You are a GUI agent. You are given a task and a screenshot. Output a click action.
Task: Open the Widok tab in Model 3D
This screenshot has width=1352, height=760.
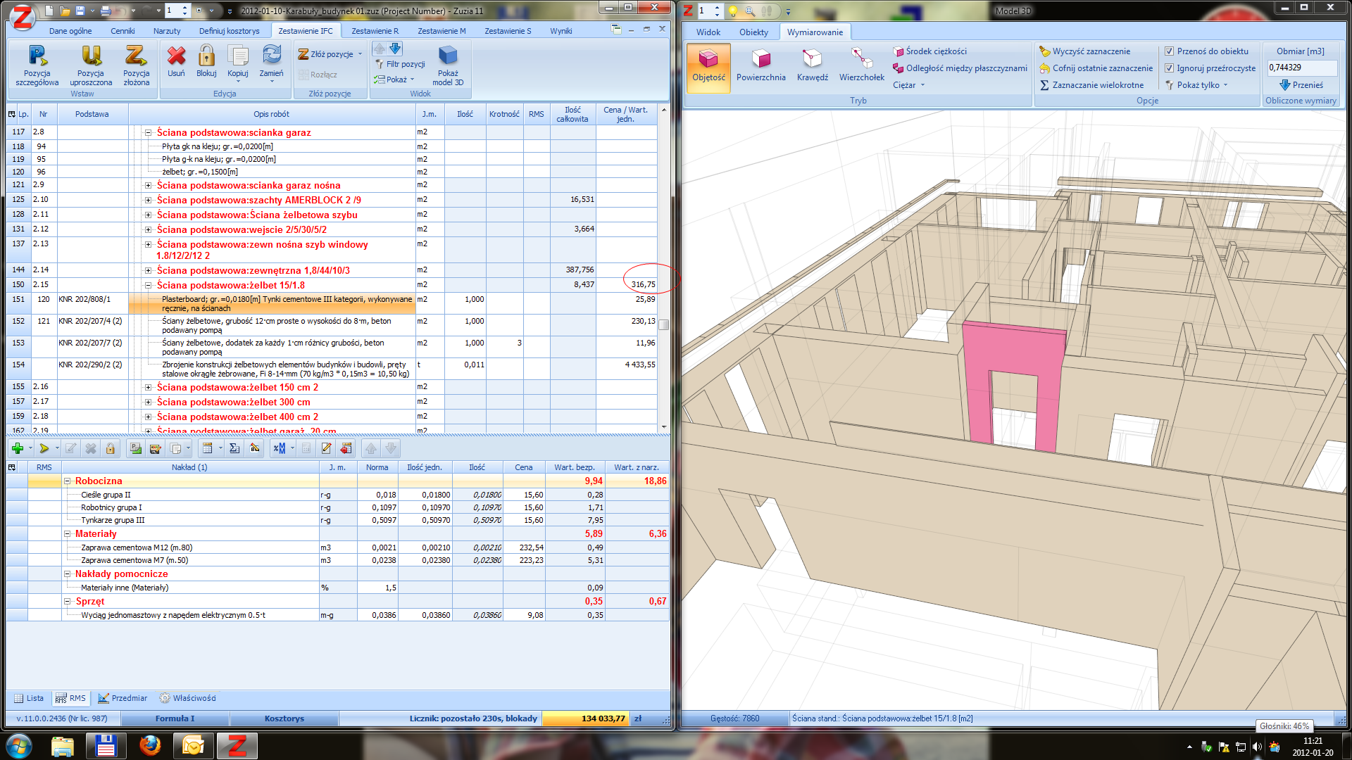[708, 32]
